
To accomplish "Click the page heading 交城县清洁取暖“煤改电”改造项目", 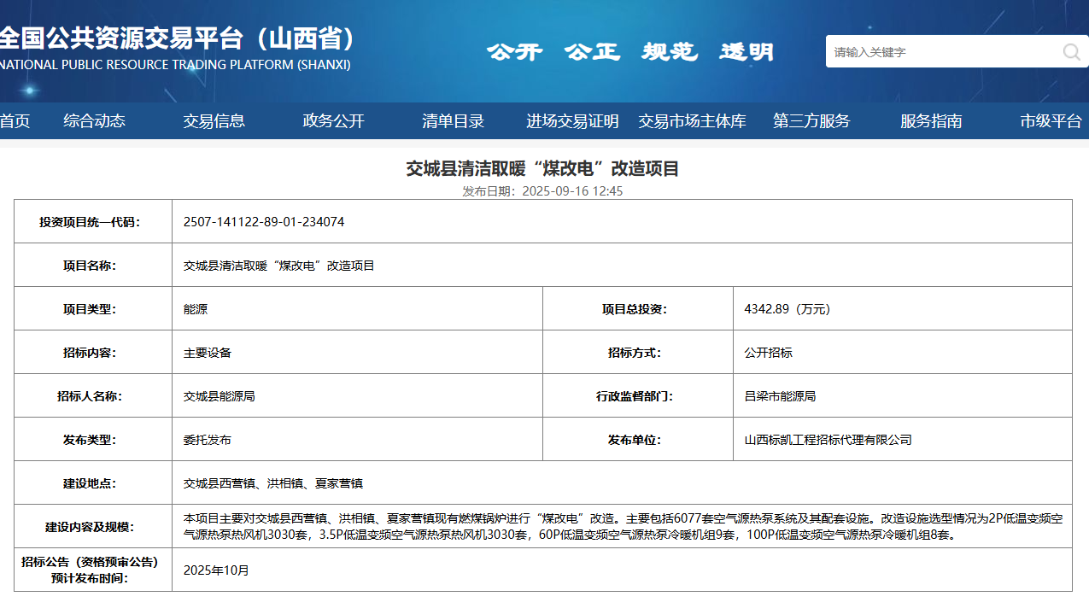I will pos(543,168).
